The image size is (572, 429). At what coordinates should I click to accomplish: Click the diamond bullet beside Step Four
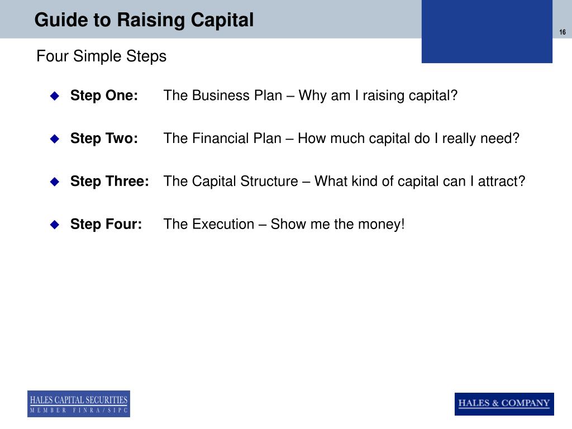point(55,225)
